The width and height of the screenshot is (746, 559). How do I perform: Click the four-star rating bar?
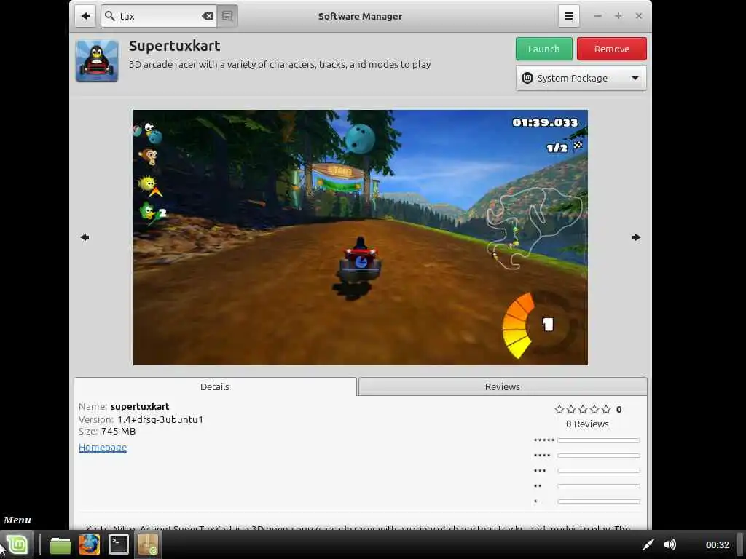tap(599, 456)
